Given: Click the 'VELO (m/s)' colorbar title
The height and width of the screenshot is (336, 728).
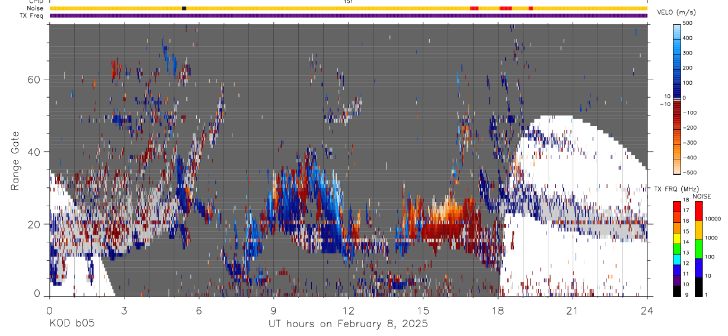Looking at the screenshot, I should tap(678, 12).
